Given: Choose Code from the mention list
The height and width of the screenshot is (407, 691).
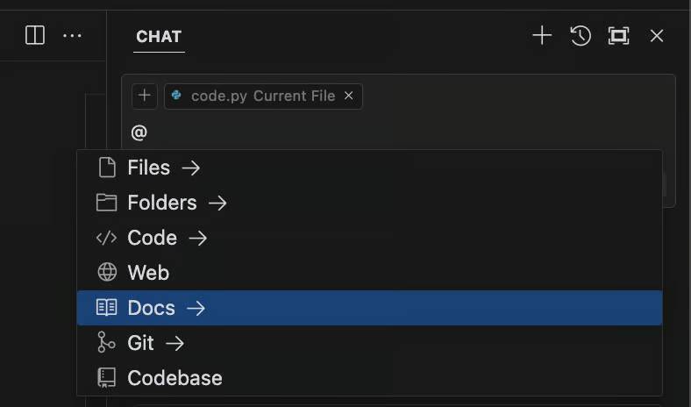Looking at the screenshot, I should pos(152,238).
